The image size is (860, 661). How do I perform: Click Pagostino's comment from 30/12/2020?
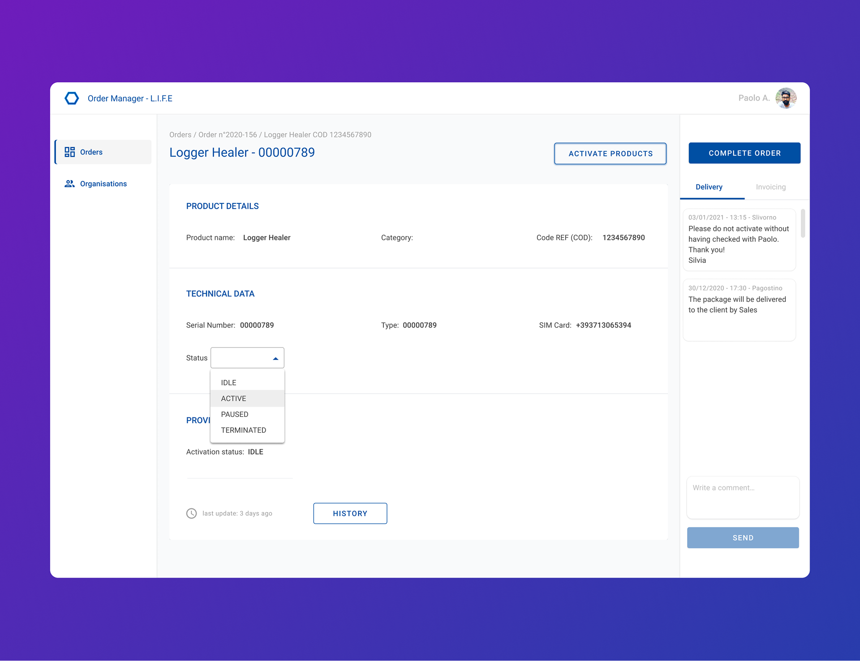coord(740,310)
